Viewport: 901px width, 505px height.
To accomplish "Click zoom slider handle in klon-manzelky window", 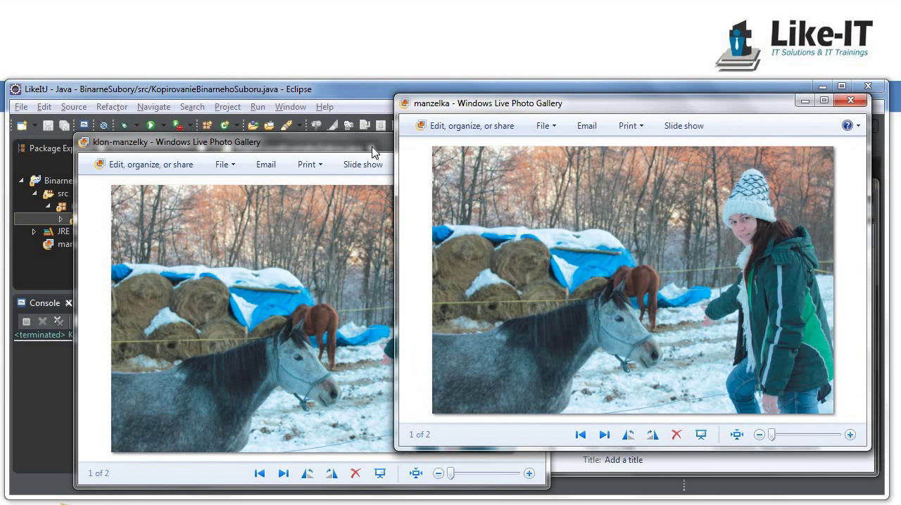I will pyautogui.click(x=450, y=473).
